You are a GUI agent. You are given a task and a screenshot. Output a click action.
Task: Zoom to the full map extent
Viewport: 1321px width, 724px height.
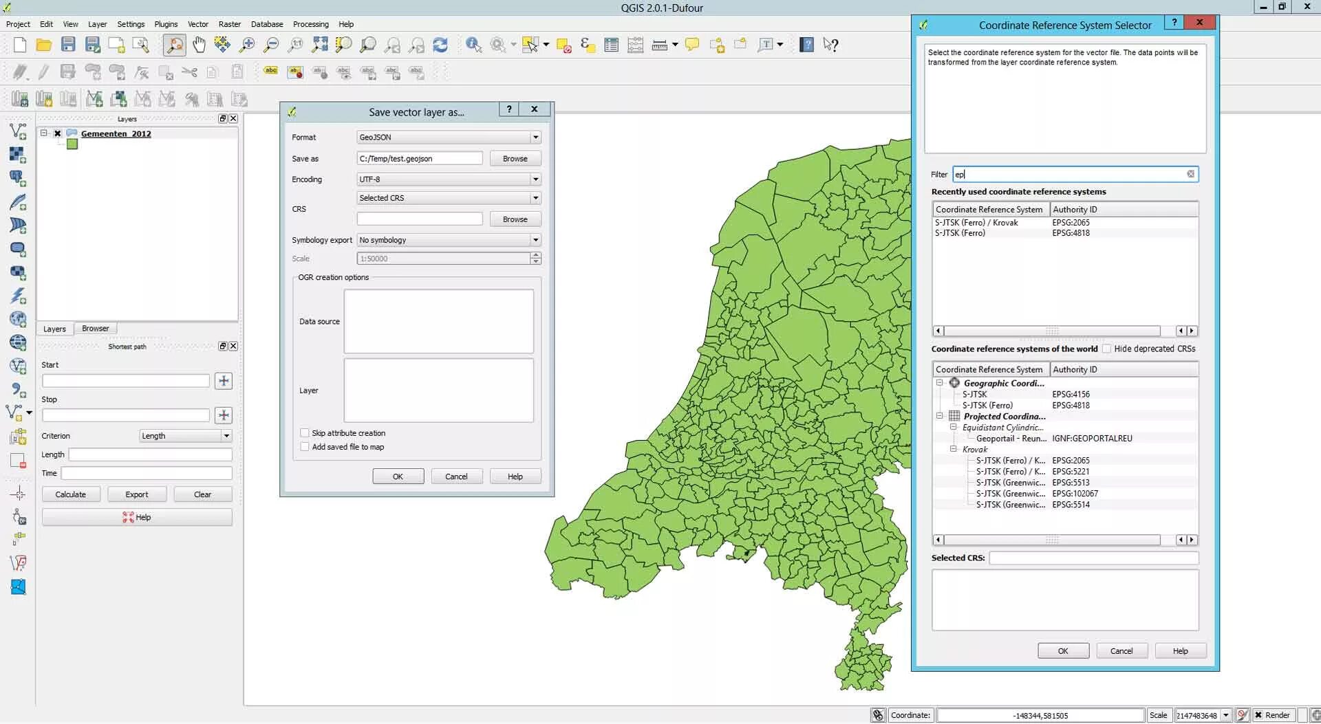click(x=320, y=45)
